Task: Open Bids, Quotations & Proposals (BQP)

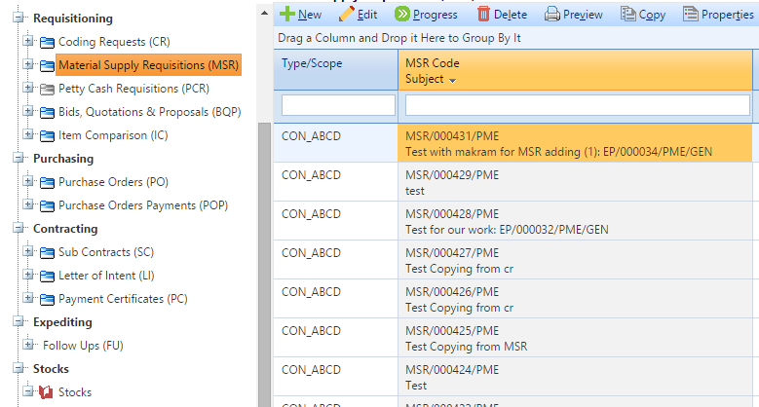Action: pos(150,112)
